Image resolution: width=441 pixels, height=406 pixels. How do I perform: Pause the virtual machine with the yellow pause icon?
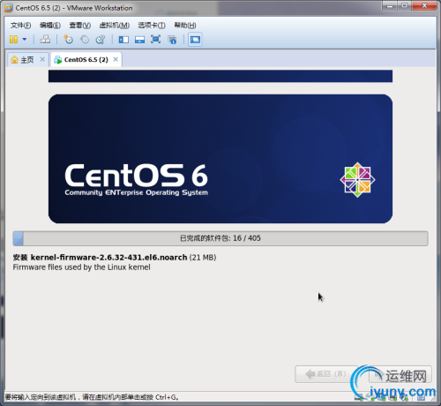[13, 39]
